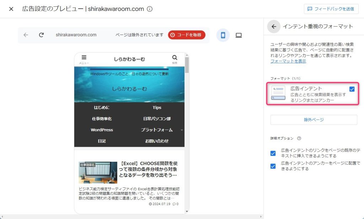Toggle the anchor placement checkbox
The image size is (364, 219).
(x=273, y=166)
